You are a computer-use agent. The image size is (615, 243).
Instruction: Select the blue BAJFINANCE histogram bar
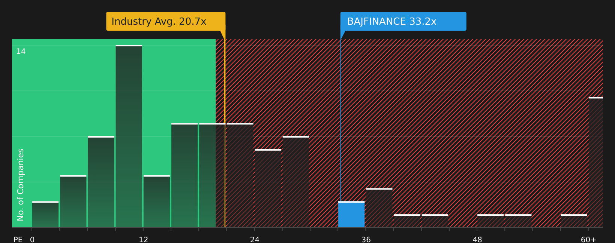[x=351, y=215]
